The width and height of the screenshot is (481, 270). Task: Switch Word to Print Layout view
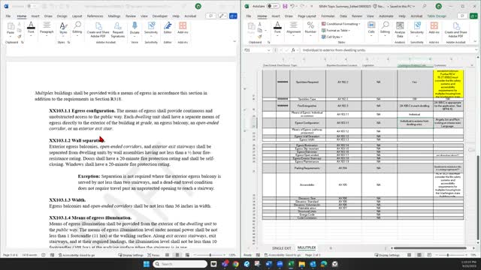click(x=177, y=255)
